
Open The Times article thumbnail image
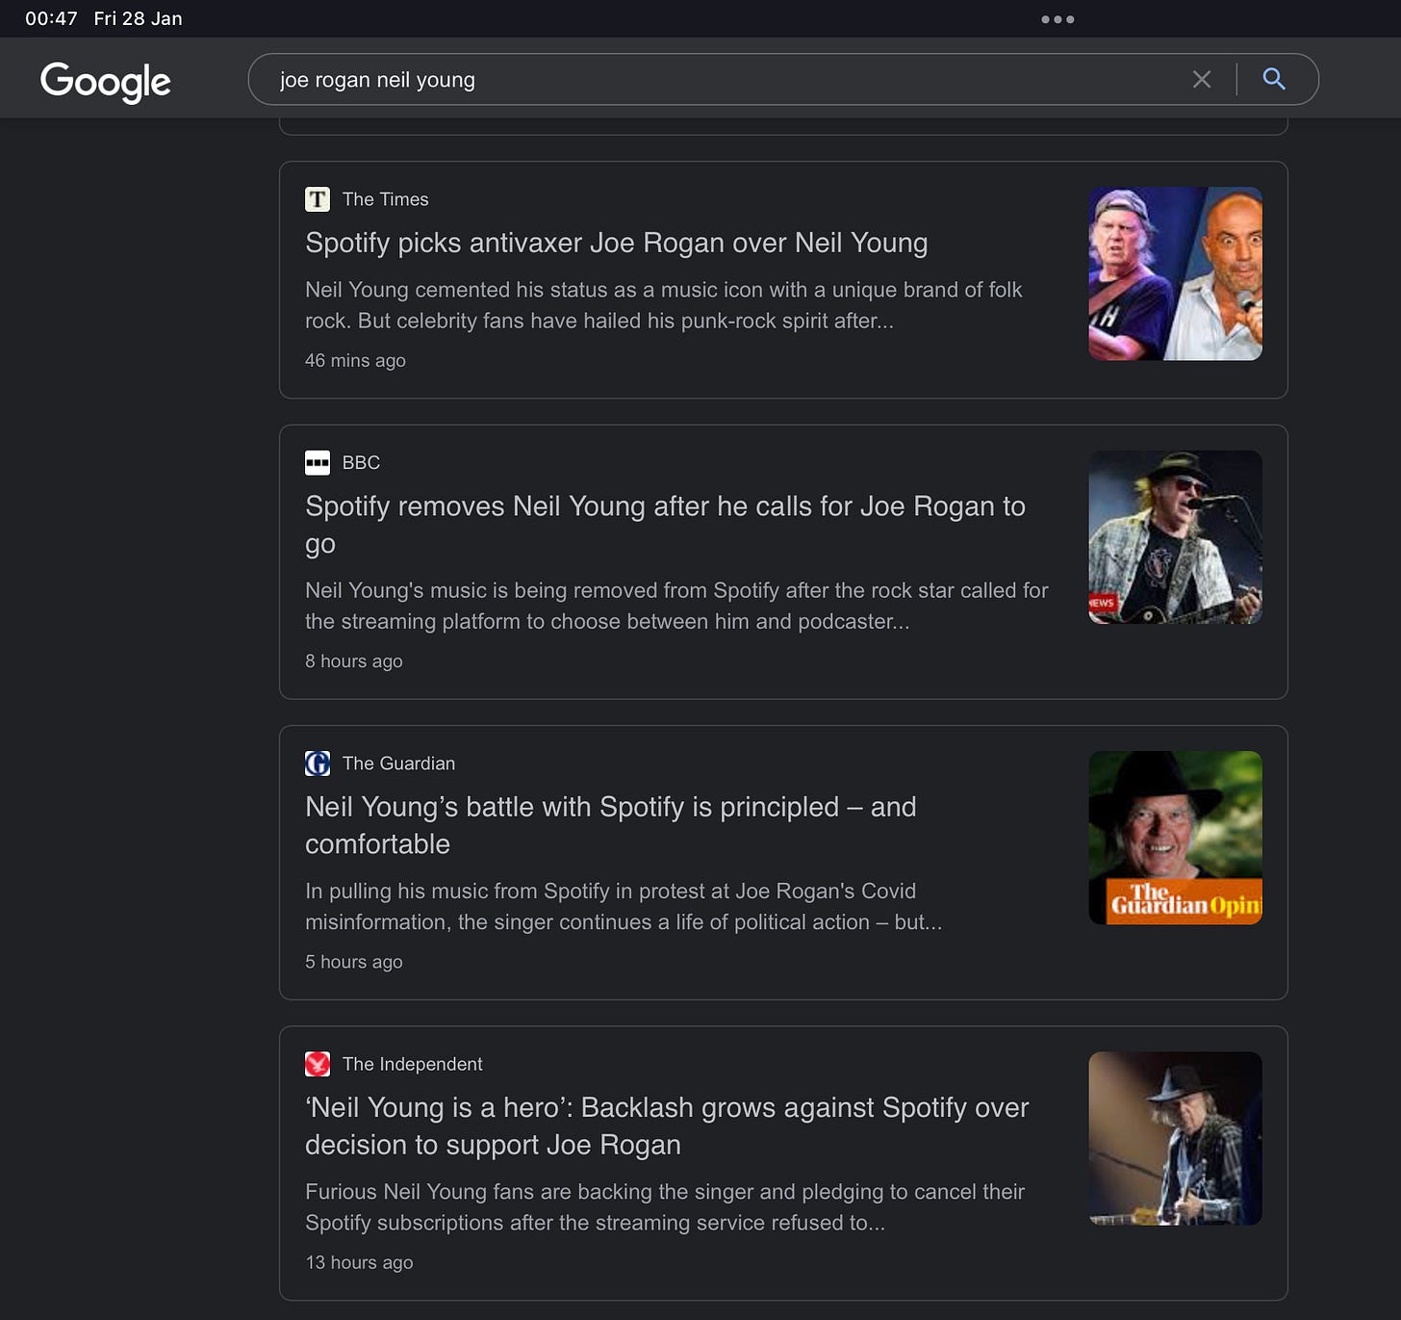pyautogui.click(x=1175, y=273)
